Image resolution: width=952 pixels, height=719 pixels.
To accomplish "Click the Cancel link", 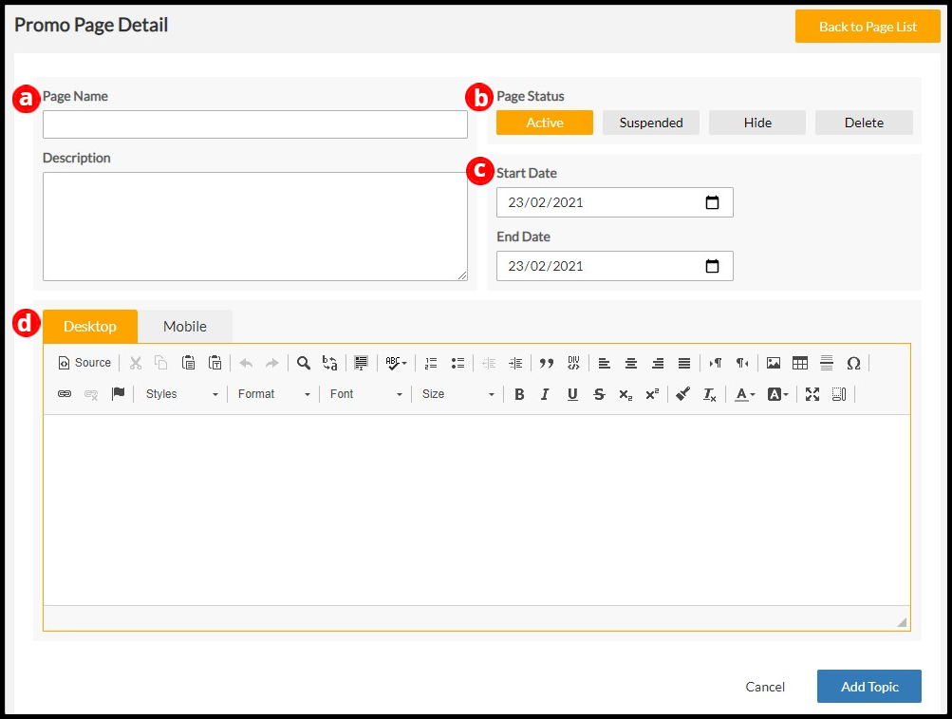I will (x=765, y=687).
